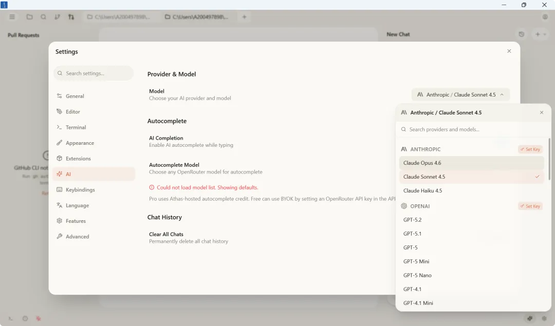Open Features settings section
Image resolution: width=555 pixels, height=326 pixels.
94,221
